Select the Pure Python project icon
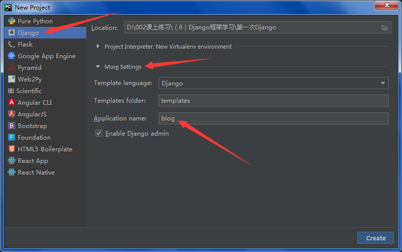This screenshot has width=402, height=252. [x=12, y=21]
